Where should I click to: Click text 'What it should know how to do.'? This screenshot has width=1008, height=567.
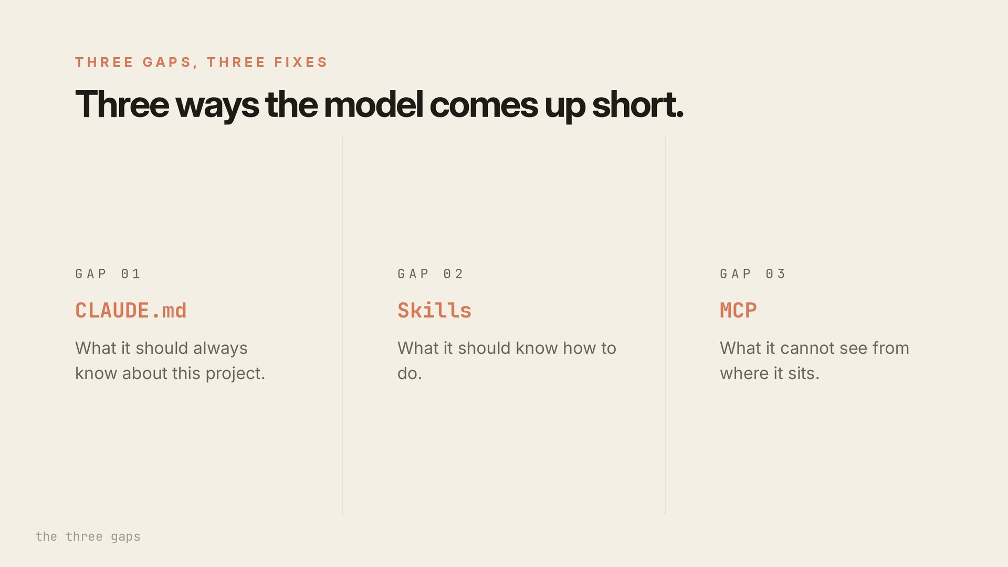507,361
